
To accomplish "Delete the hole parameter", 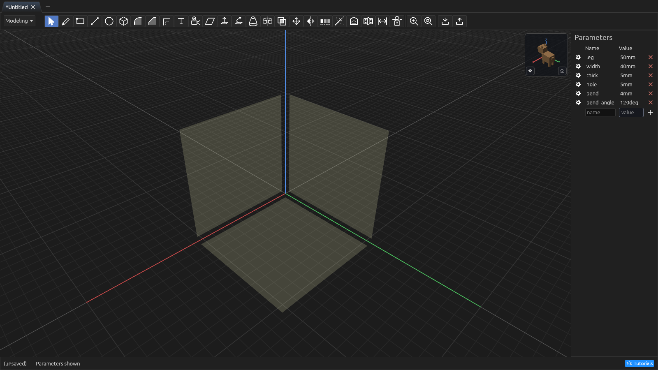I will [x=651, y=84].
